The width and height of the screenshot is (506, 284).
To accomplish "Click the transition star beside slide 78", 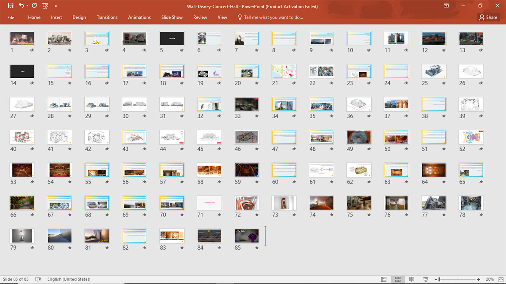I will [481, 215].
